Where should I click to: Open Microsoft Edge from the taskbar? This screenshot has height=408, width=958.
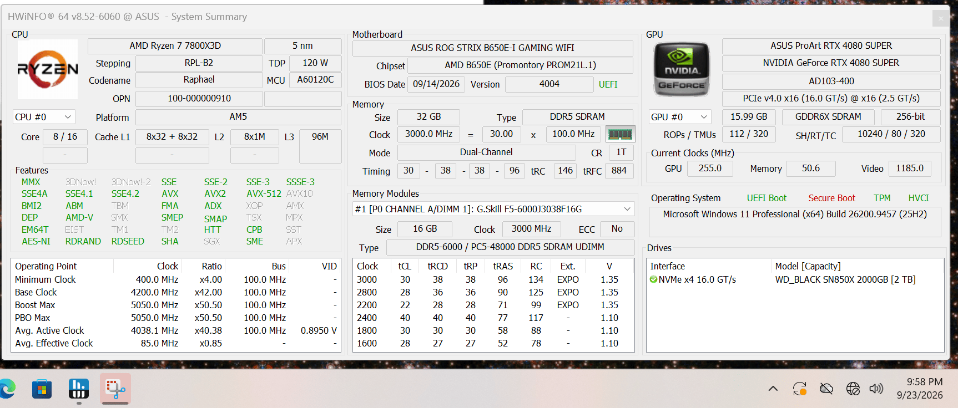pos(8,389)
